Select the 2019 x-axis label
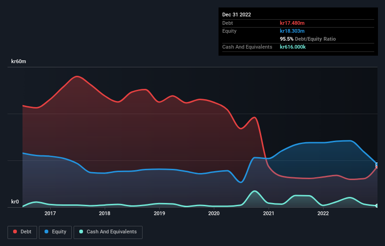 (159, 213)
